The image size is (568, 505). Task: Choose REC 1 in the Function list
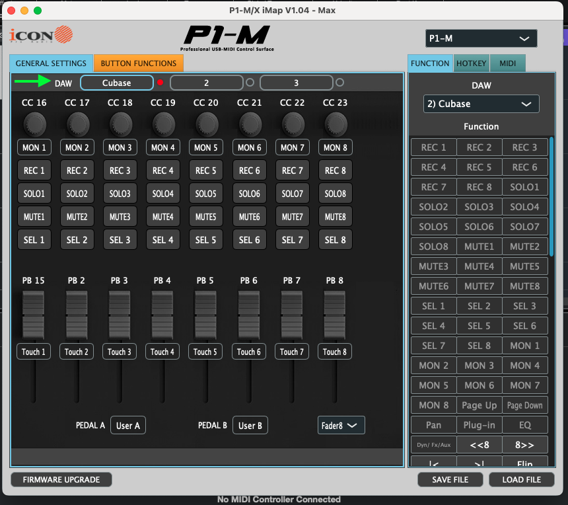(434, 147)
